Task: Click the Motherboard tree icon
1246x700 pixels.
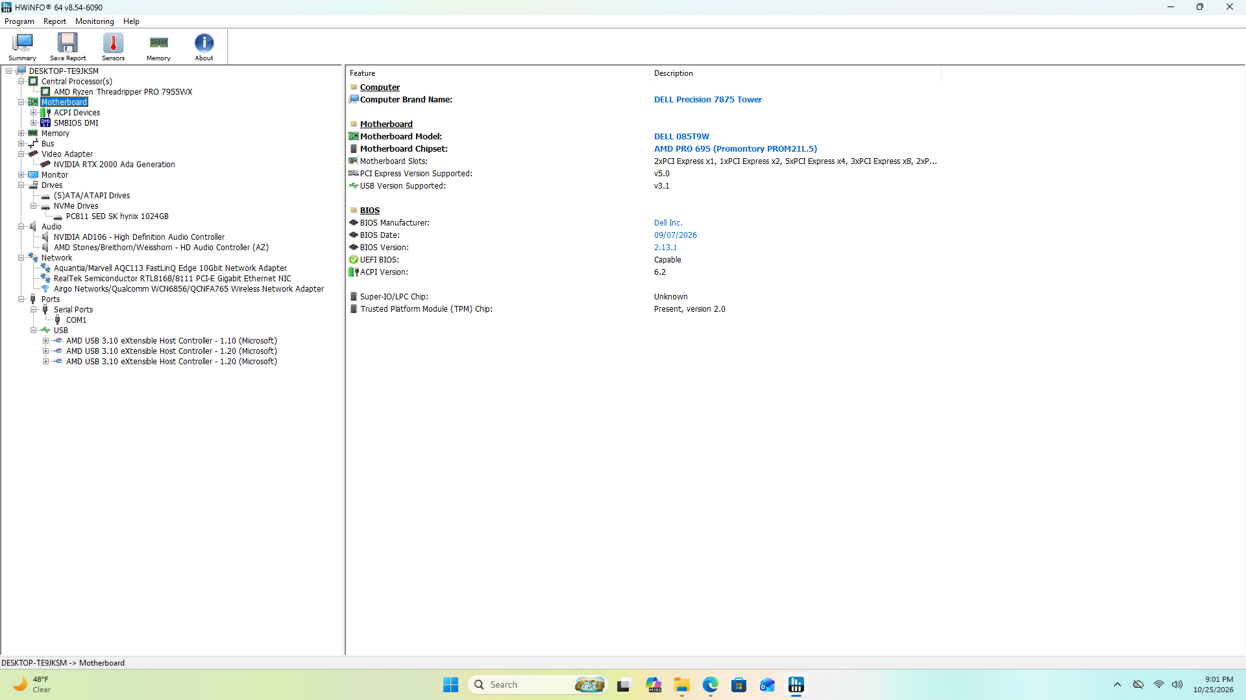Action: point(33,102)
